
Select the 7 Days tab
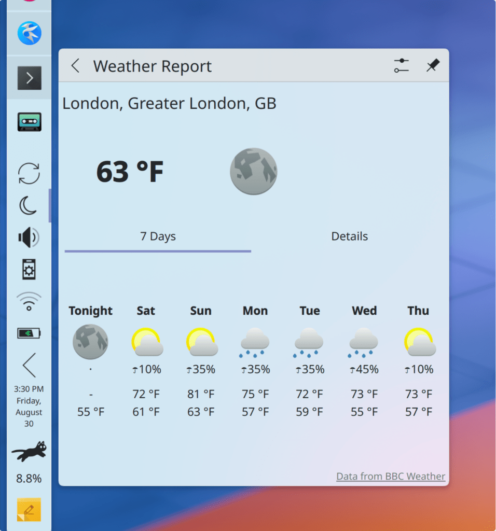(158, 236)
